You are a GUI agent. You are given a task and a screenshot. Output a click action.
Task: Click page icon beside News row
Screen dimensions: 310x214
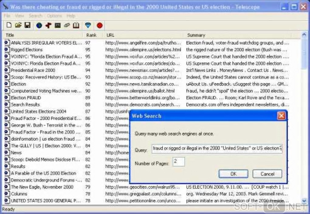coord(7,153)
